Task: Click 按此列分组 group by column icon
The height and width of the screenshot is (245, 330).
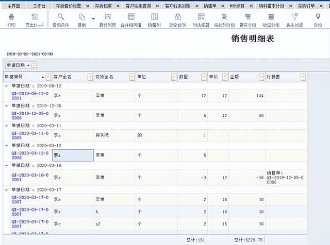Action: 225,20
